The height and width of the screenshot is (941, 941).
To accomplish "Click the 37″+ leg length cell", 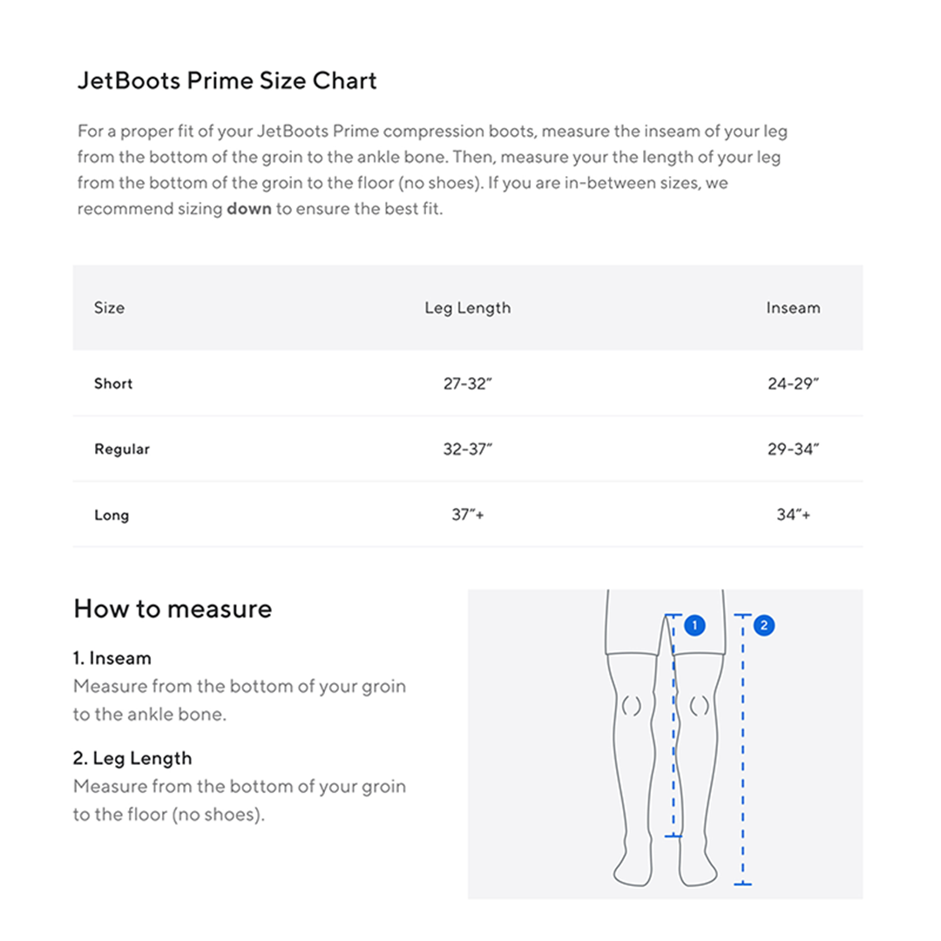I will 468,515.
